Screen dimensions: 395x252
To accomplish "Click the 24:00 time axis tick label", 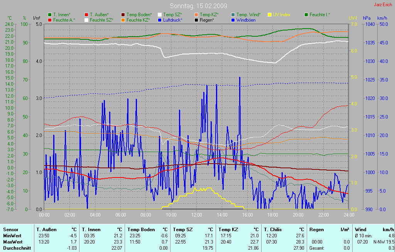I will pos(349,215).
